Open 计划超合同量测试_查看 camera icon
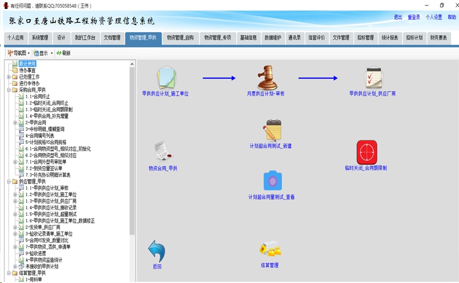The width and height of the screenshot is (459, 283). point(272,181)
